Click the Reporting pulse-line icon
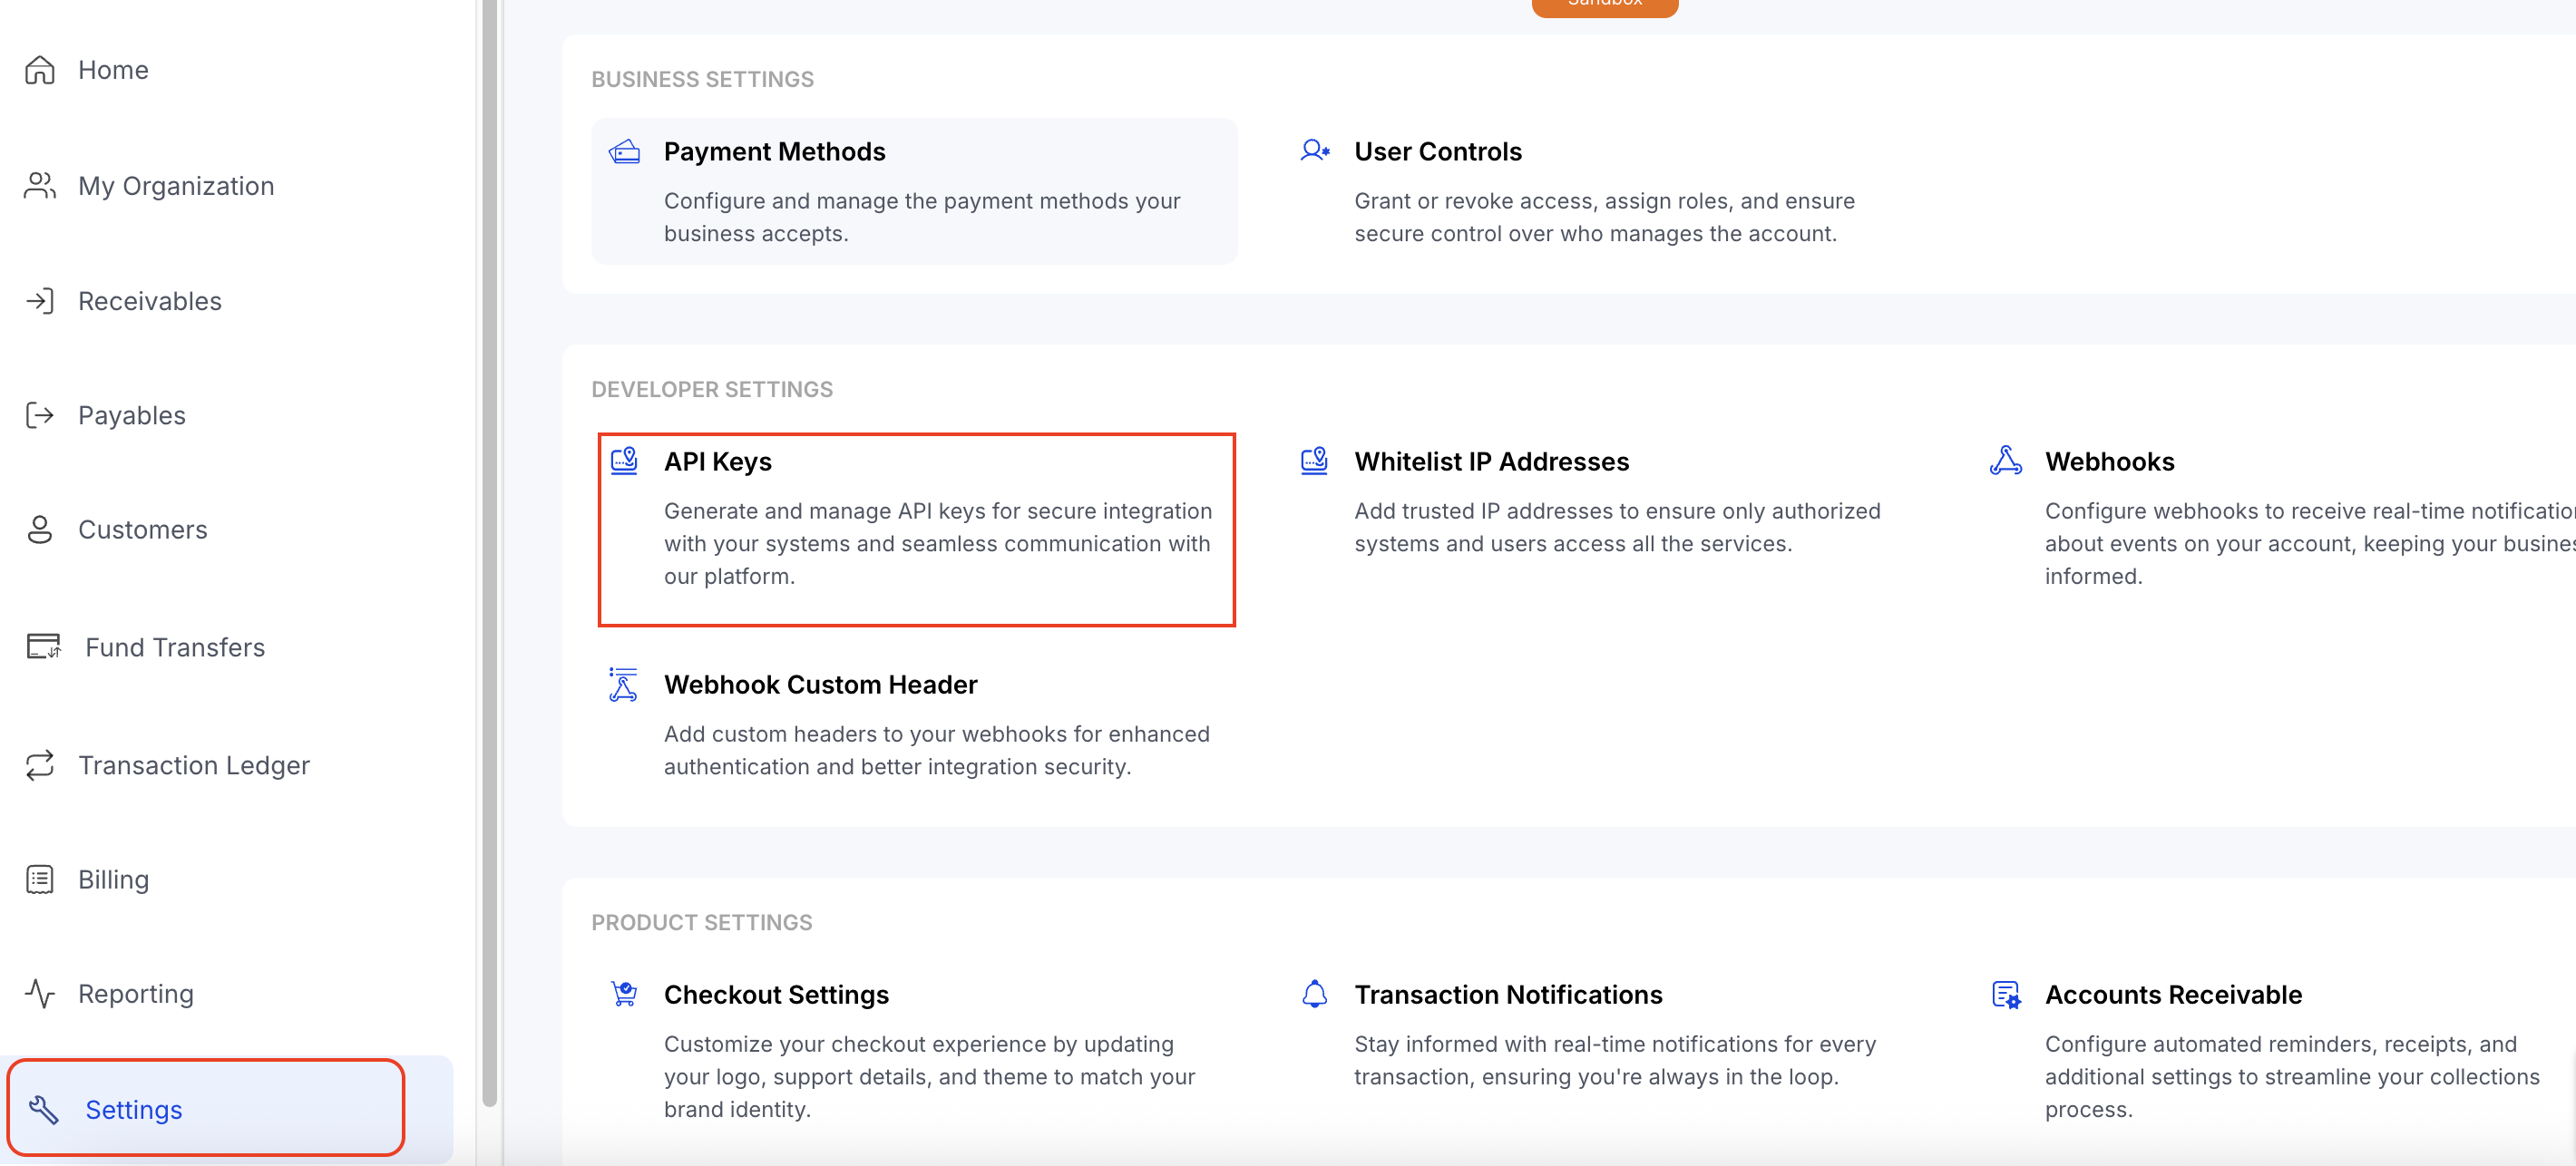 point(40,993)
